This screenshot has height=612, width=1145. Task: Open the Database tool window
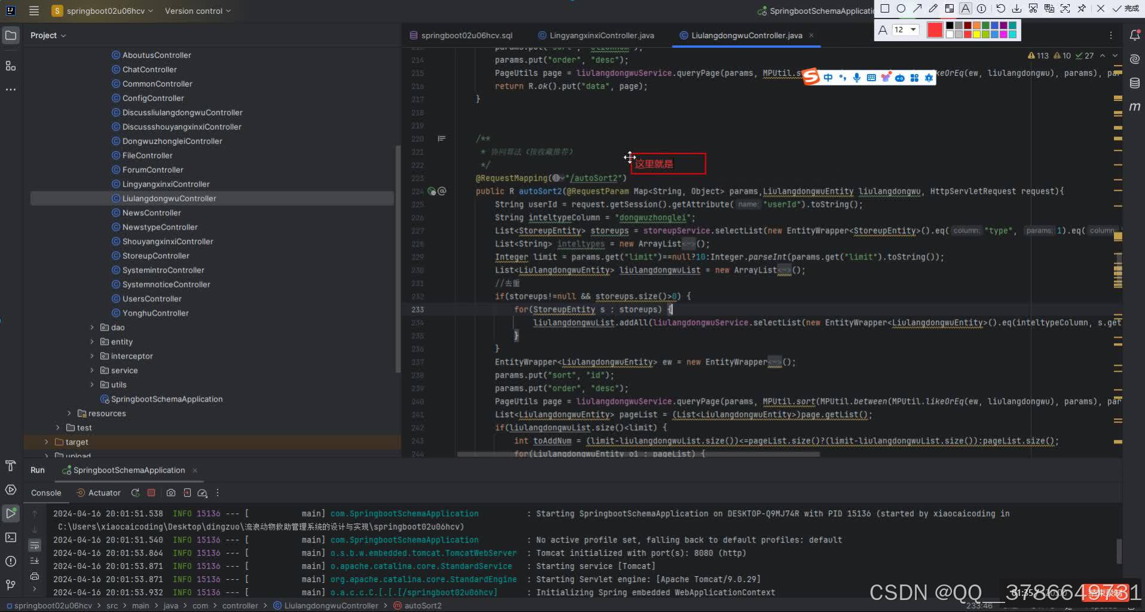1134,83
